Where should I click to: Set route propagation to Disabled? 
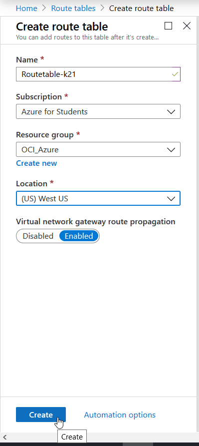[38, 236]
